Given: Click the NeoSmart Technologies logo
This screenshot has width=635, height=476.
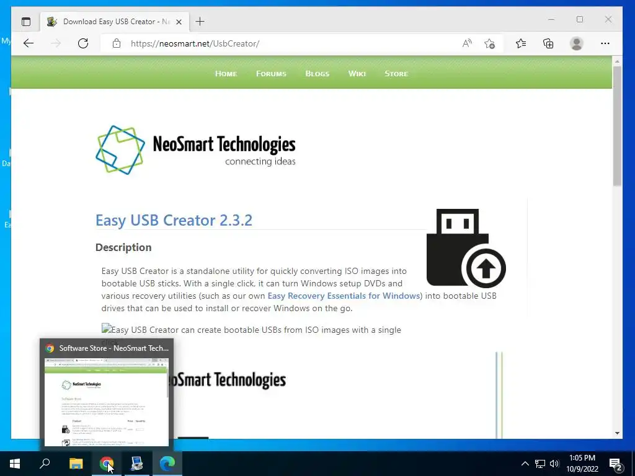Looking at the screenshot, I should (195, 150).
